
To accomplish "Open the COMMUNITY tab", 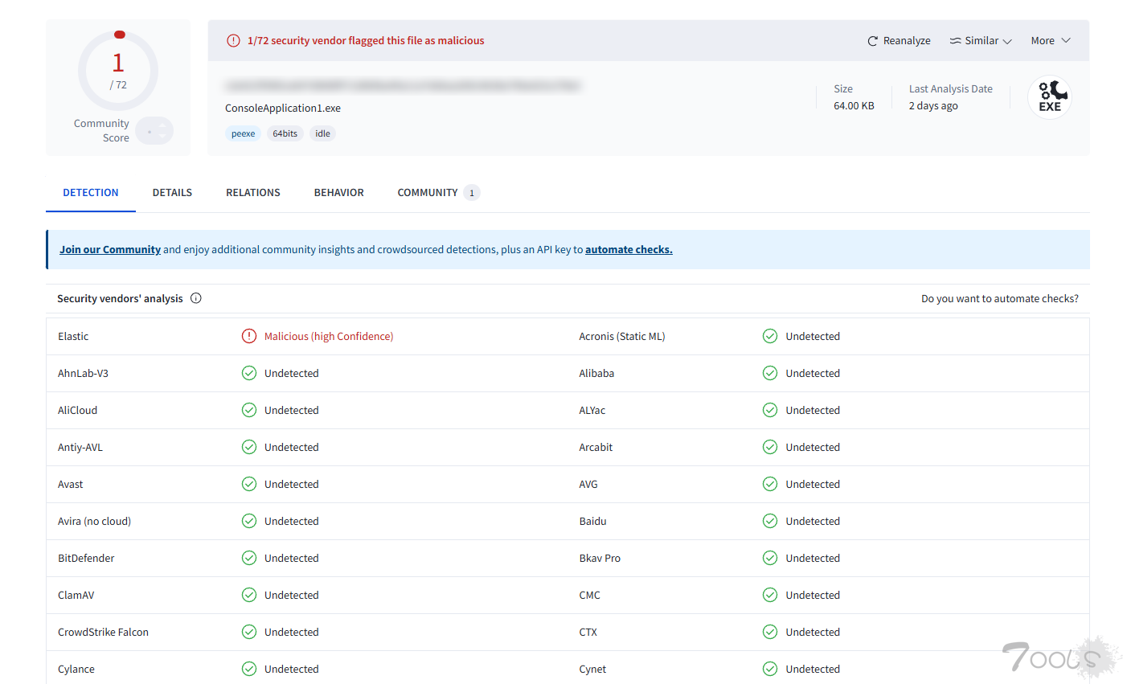I will click(x=428, y=193).
